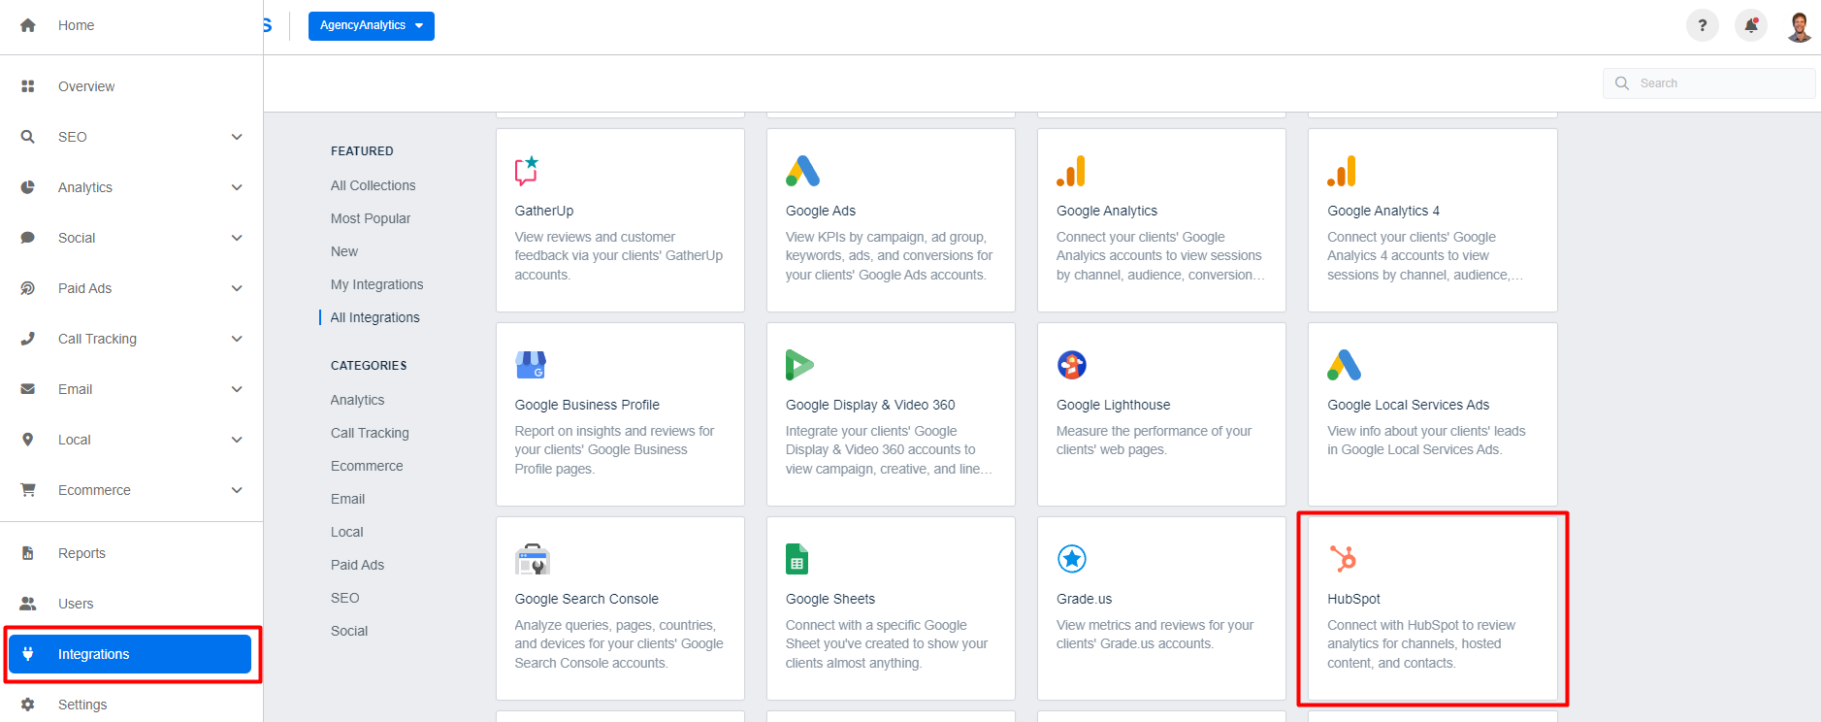Choose Local under Categories
Viewport: 1821px width, 722px height.
[346, 532]
